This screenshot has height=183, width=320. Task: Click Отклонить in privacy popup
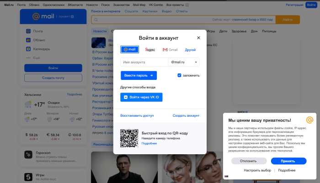(249, 161)
